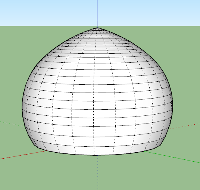
Task: Click the solid red axis line
Action: pos(24,155)
